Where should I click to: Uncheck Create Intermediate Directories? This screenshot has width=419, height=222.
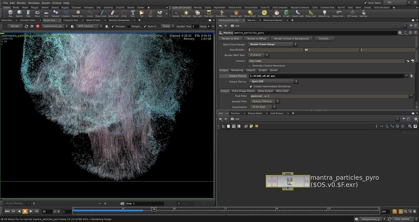tap(251, 86)
